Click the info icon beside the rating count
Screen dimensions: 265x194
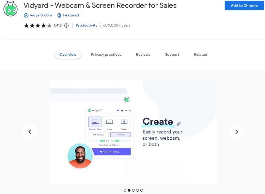point(66,25)
